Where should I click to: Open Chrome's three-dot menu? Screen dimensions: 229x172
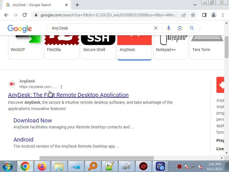coord(223,15)
